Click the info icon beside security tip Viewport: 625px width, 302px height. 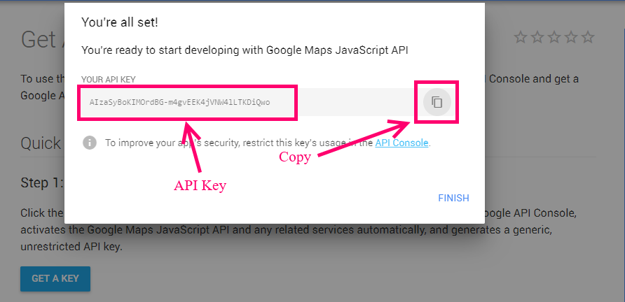[90, 143]
